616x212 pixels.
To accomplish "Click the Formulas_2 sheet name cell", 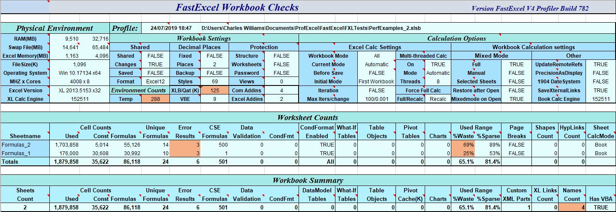I will point(25,145).
